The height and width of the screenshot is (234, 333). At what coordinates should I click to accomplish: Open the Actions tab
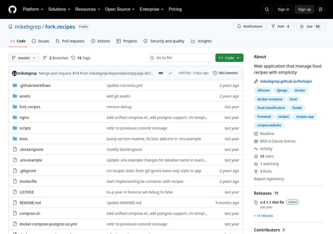pyautogui.click(x=100, y=41)
